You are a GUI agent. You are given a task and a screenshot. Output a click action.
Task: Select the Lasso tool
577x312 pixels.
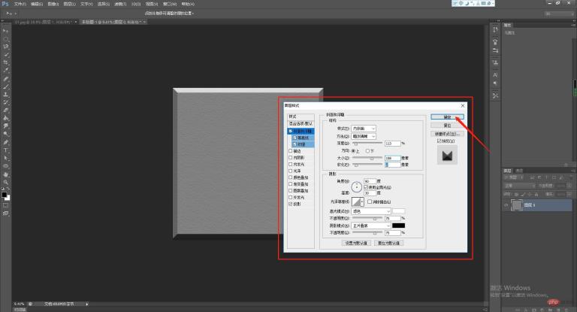(6, 46)
